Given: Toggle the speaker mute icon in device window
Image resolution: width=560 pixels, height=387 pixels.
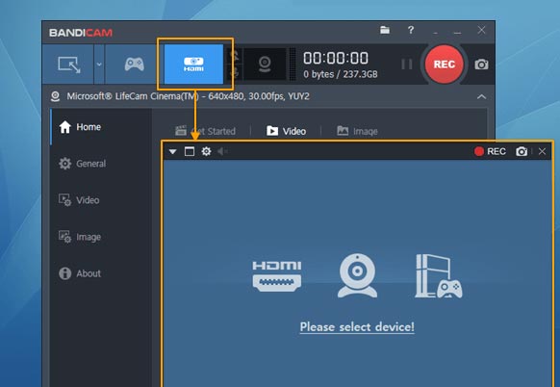Looking at the screenshot, I should (222, 151).
